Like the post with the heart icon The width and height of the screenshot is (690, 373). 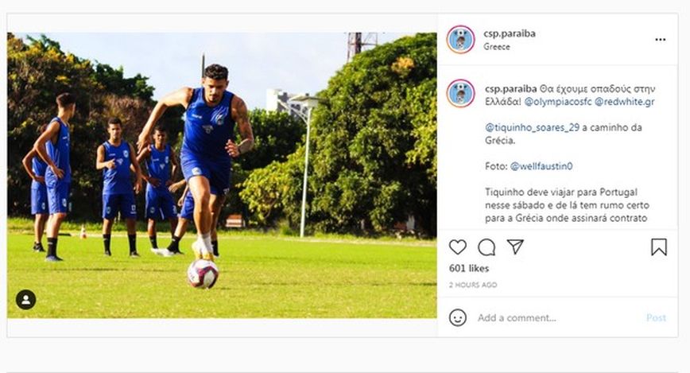458,247
